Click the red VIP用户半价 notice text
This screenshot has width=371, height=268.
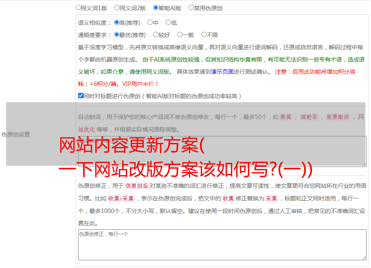click(x=140, y=84)
